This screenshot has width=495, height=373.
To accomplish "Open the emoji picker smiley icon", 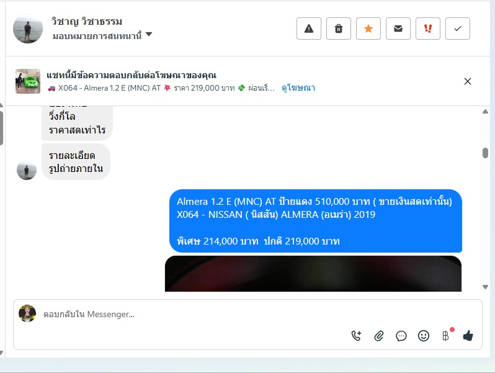I will pyautogui.click(x=423, y=336).
